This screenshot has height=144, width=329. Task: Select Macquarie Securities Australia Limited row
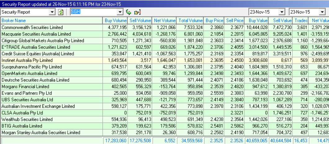164,34
